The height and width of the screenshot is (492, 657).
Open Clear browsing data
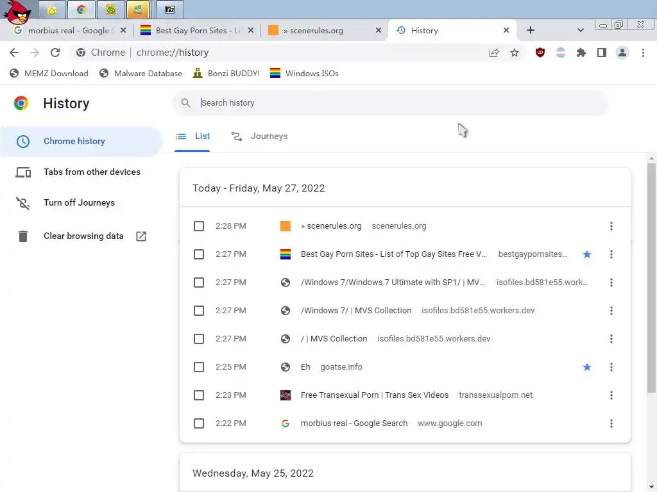click(x=81, y=236)
